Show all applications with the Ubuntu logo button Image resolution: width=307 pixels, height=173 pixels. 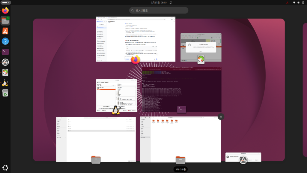coord(5,168)
